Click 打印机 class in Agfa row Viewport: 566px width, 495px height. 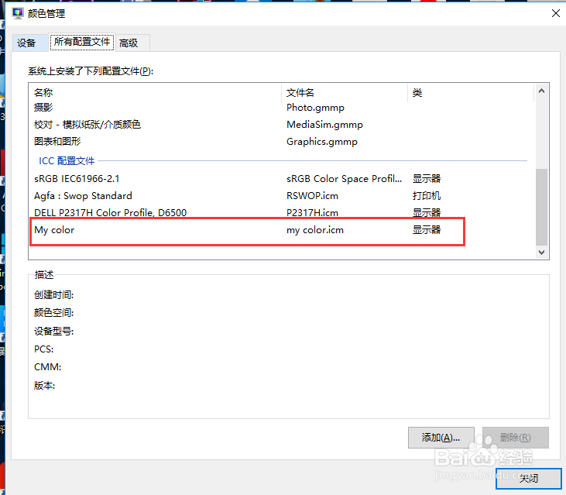[x=427, y=196]
